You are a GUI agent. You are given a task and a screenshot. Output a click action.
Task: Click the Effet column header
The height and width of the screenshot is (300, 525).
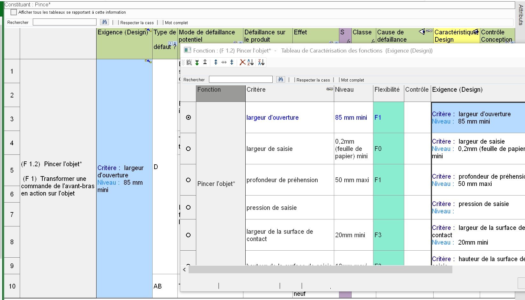click(x=316, y=36)
